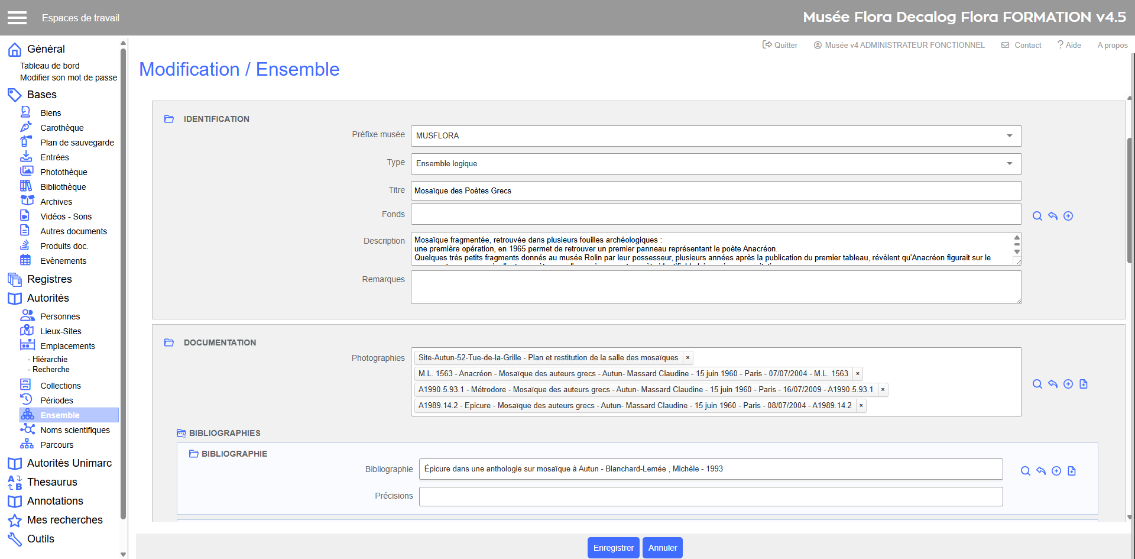The image size is (1135, 559).
Task: Click the Enregistrer button
Action: pyautogui.click(x=613, y=548)
